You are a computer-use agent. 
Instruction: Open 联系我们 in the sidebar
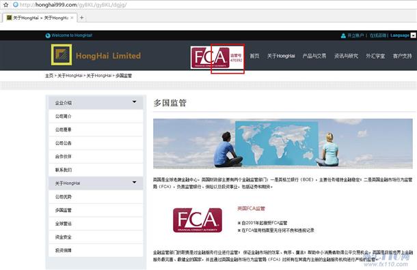point(96,170)
